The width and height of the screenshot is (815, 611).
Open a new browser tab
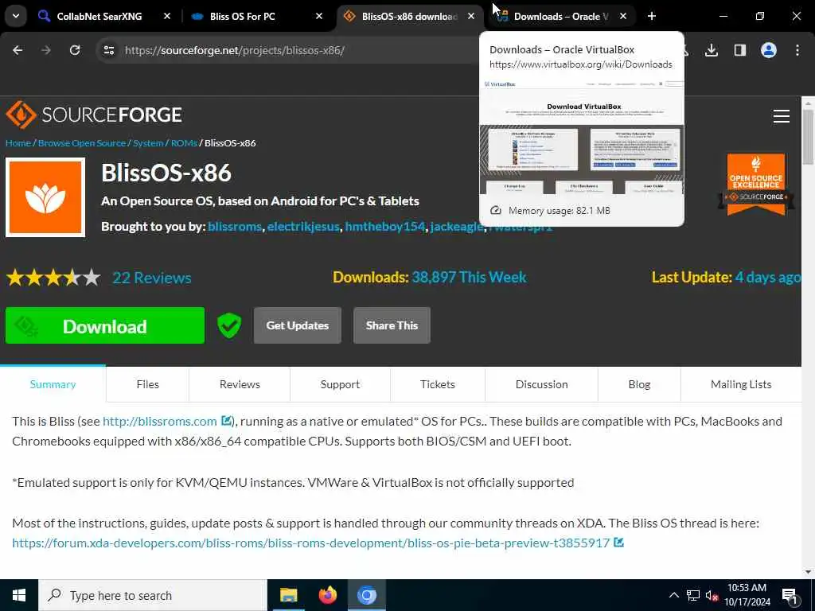click(651, 16)
